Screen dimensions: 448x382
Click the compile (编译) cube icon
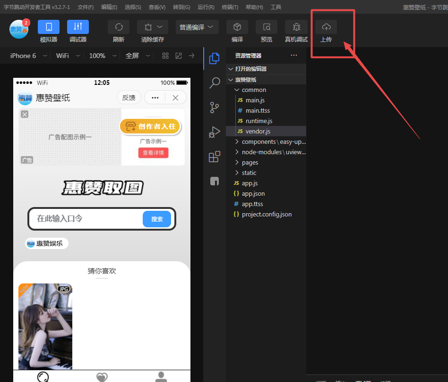tap(237, 27)
